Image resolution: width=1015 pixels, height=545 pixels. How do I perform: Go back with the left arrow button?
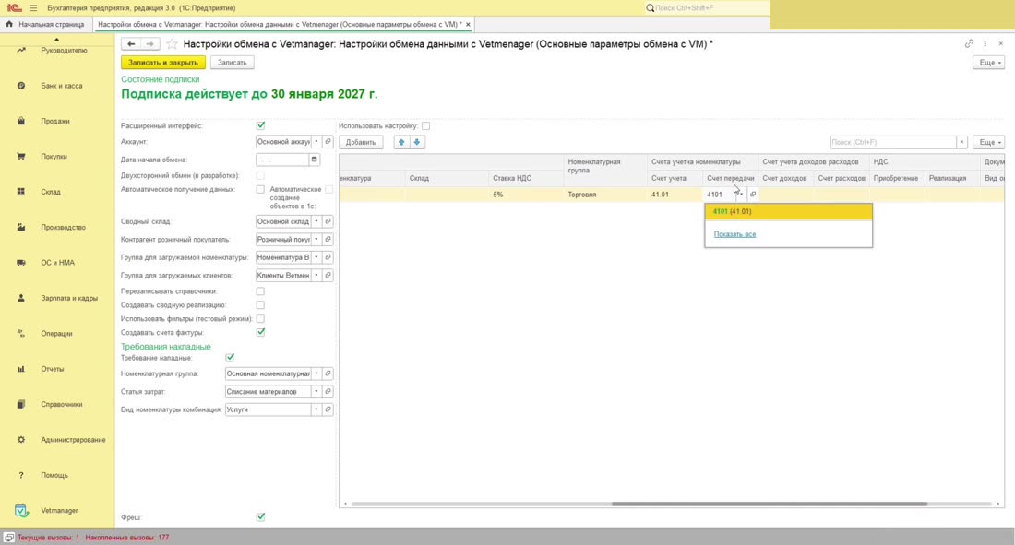coord(131,44)
